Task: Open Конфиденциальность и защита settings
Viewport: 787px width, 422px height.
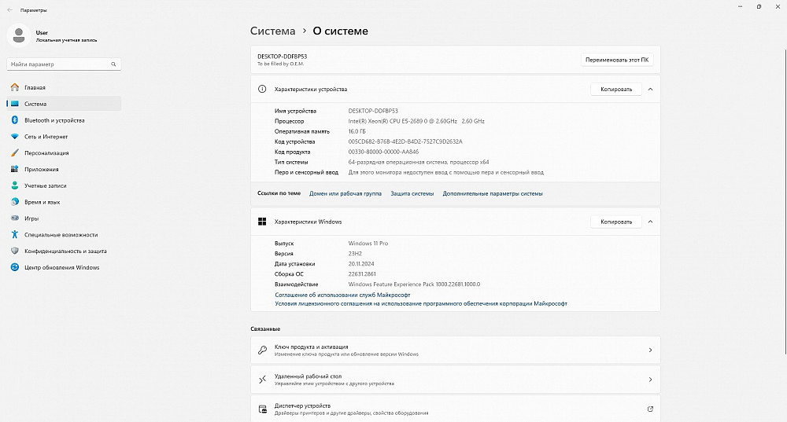Action: [x=64, y=251]
